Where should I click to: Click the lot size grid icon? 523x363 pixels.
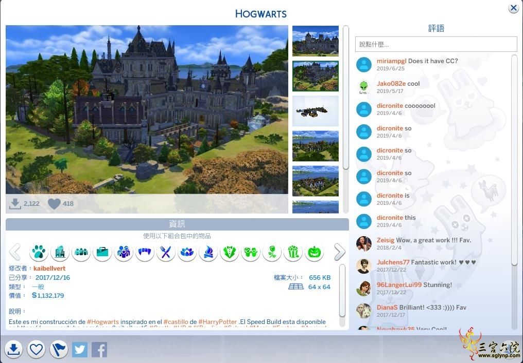click(296, 287)
